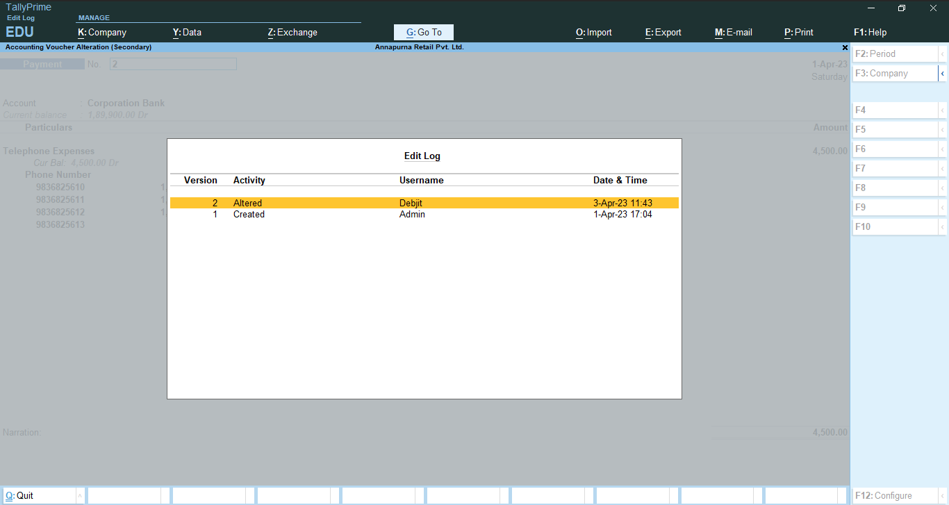
Task: Expand the chevron beside F8
Action: pyautogui.click(x=943, y=188)
